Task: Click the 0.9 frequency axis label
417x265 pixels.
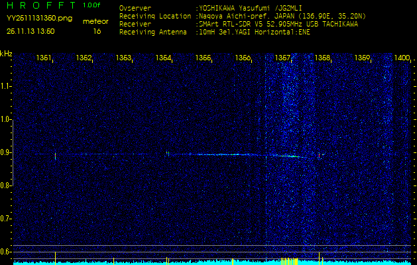Action: tap(6, 152)
